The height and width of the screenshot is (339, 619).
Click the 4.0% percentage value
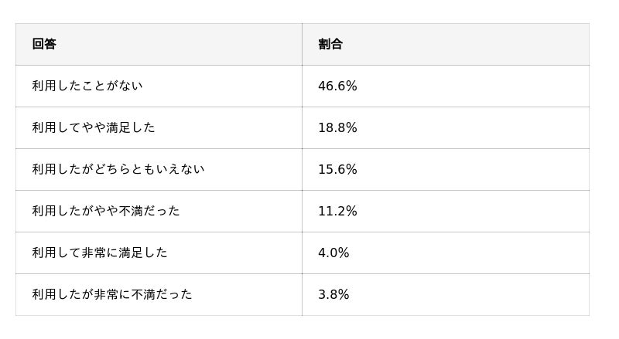point(333,253)
